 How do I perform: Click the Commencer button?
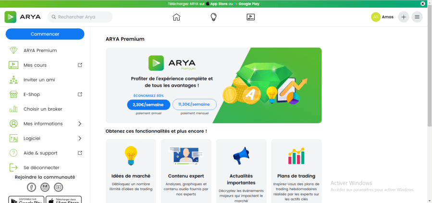coord(45,34)
